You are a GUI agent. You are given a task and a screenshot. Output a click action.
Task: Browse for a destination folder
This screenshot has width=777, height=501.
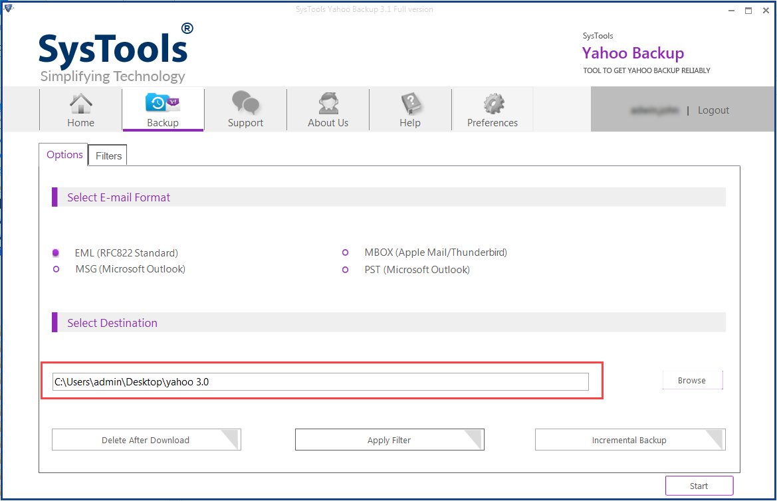point(693,380)
